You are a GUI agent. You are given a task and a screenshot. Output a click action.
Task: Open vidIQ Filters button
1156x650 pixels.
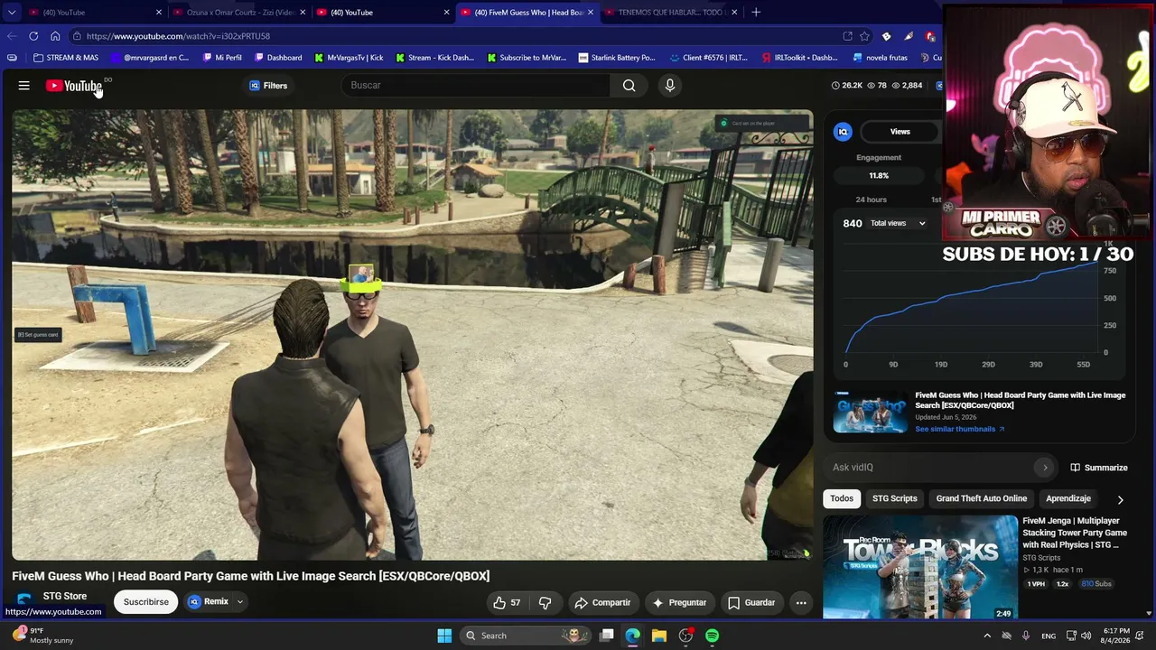tap(268, 86)
